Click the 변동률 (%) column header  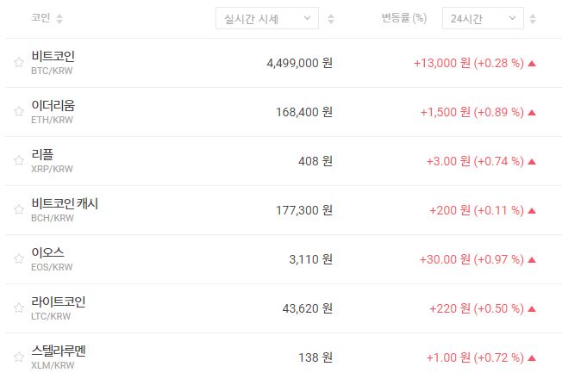coord(403,18)
